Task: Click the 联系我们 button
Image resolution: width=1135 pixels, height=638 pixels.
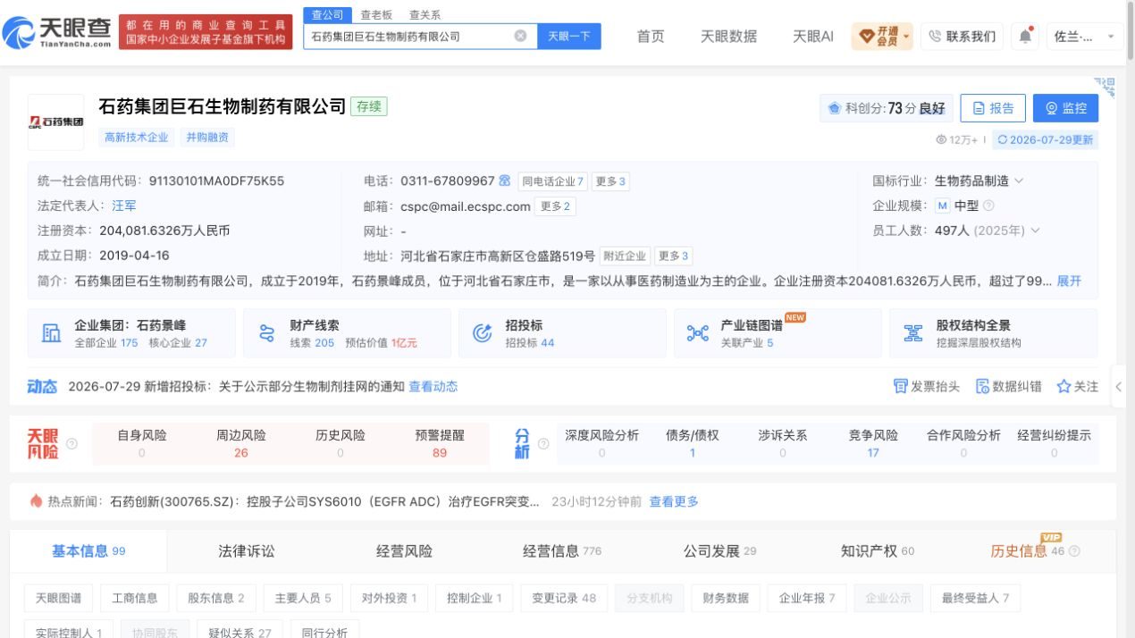Action: 962,36
